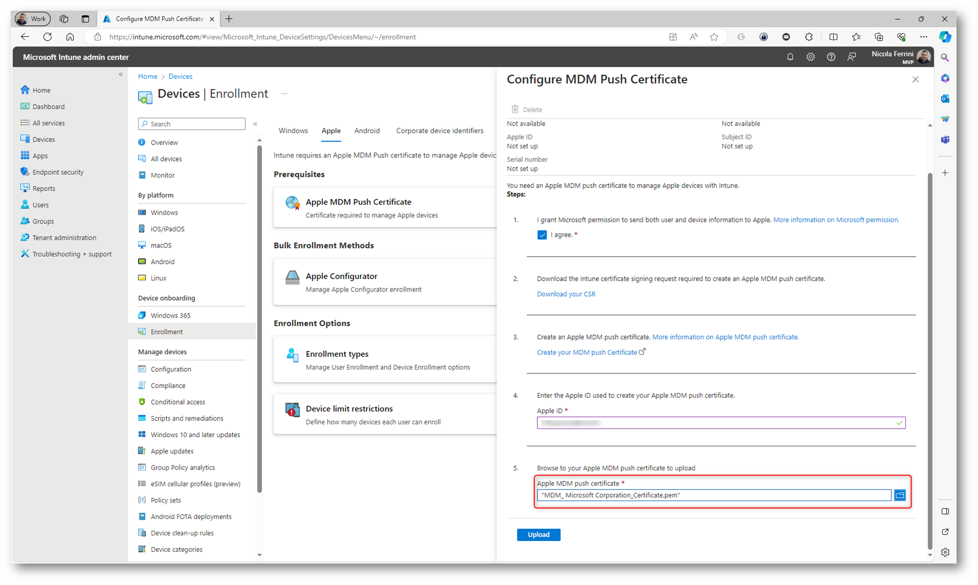Image resolution: width=978 pixels, height=585 pixels.
Task: Click Download your CSR link
Action: tap(566, 294)
